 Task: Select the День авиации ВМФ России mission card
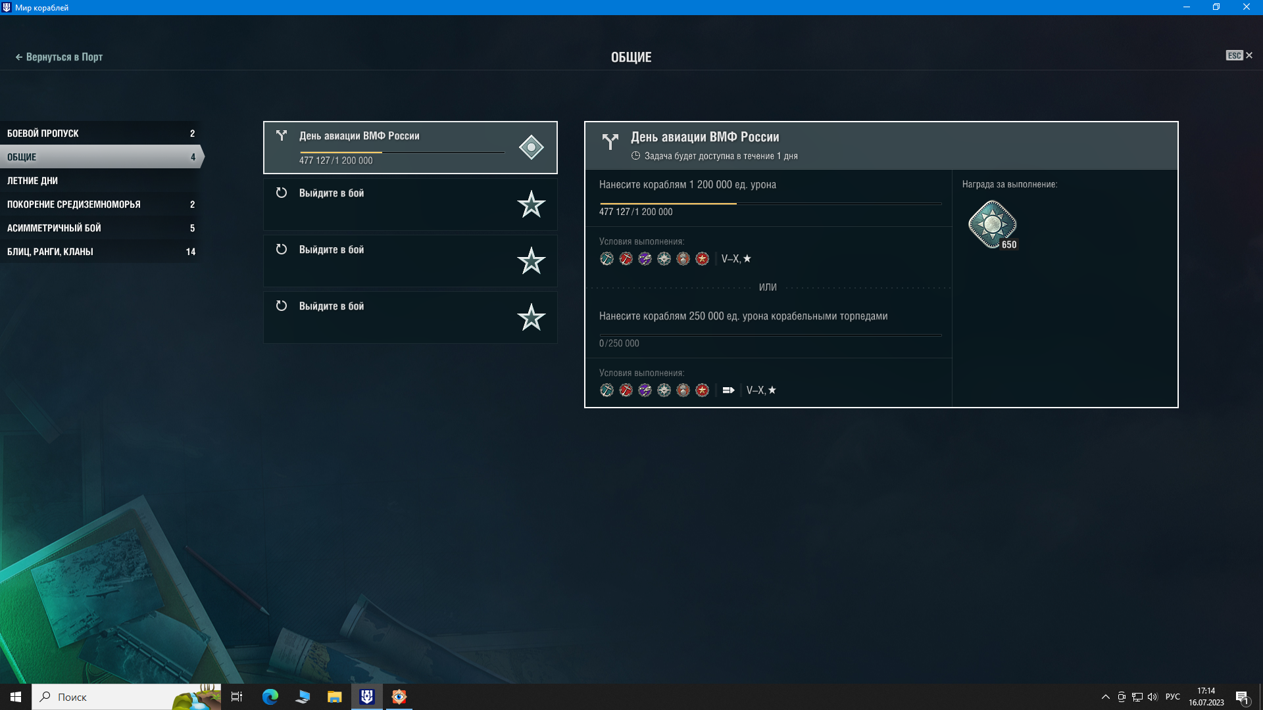click(x=410, y=147)
